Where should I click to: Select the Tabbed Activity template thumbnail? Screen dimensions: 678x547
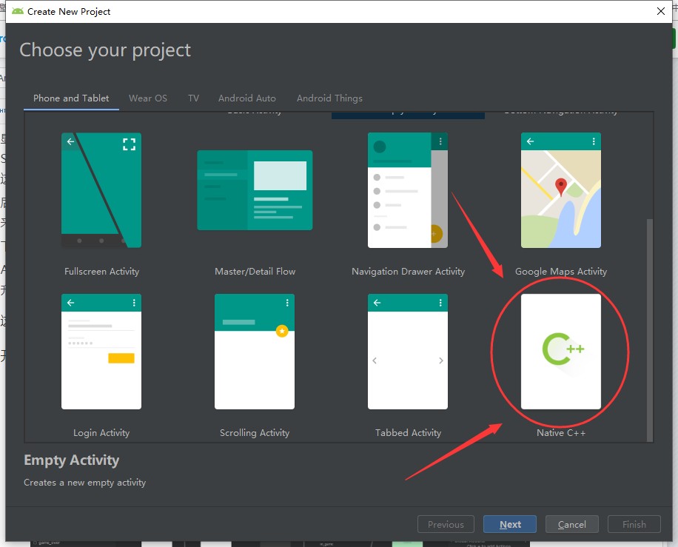tap(408, 352)
